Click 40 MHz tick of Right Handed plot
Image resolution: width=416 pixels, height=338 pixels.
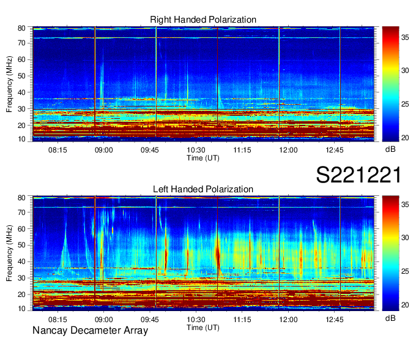[21, 92]
